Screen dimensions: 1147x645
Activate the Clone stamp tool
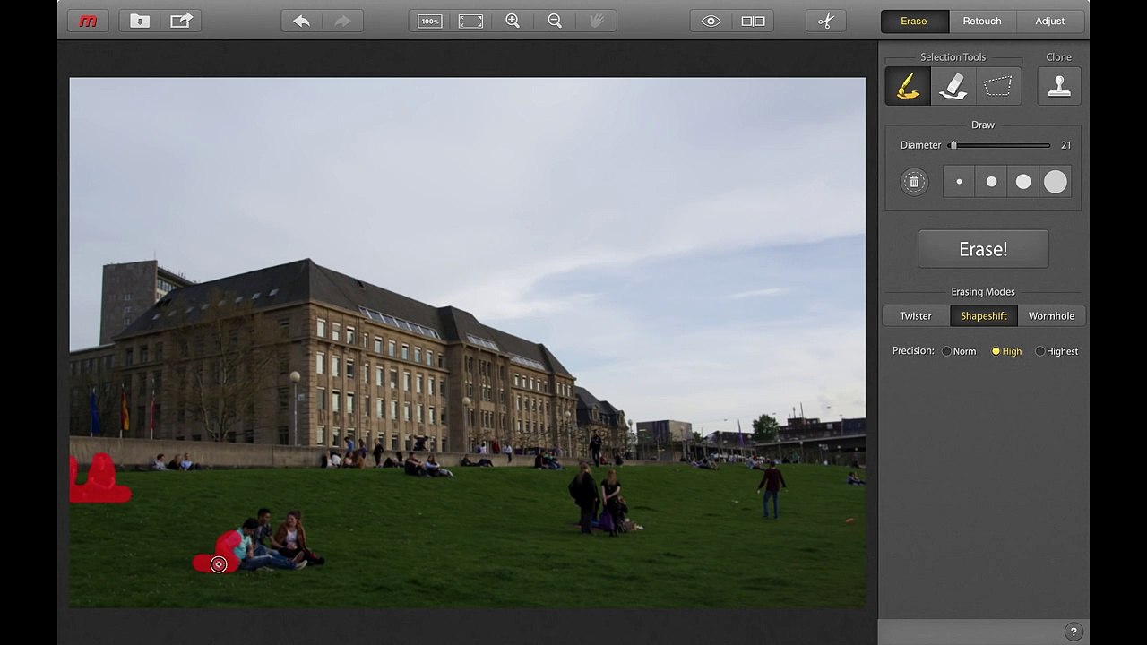(1059, 86)
